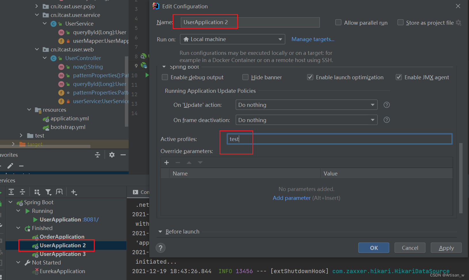Collapse the Finished node in Services
Image resolution: width=469 pixels, height=280 pixels.
tap(18, 228)
